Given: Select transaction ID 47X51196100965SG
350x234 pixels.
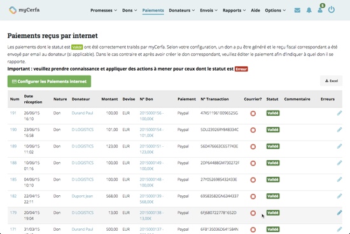Looking at the screenshot, I should (219, 113).
